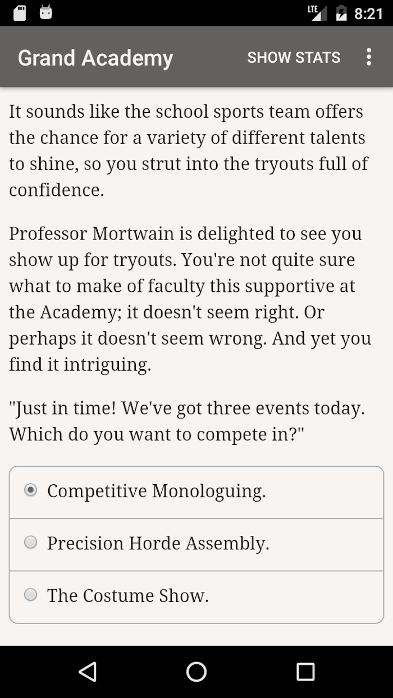Tap the "Just in time!" question text
This screenshot has height=698, width=393.
point(187,421)
